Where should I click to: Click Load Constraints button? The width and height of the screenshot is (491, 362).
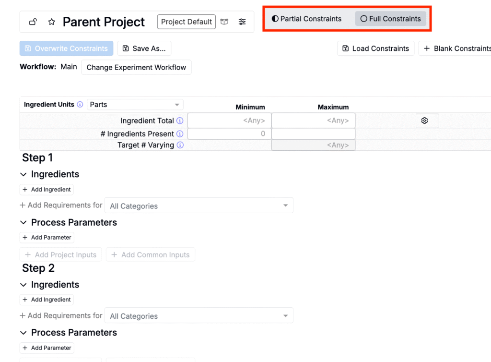[x=375, y=48]
